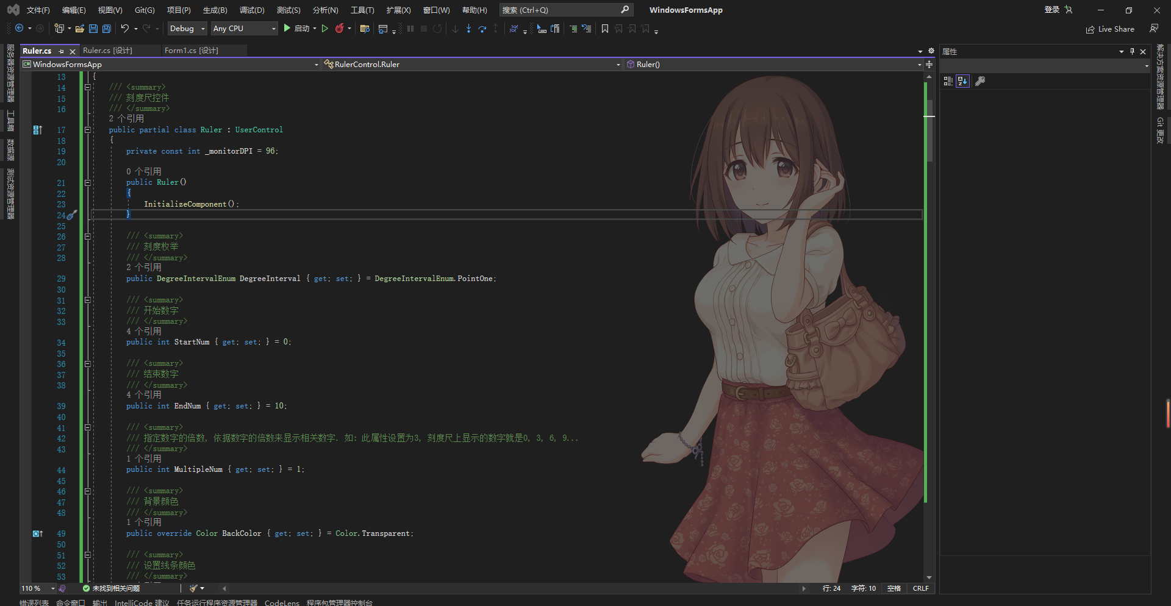
Task: Click the Step Into blue arrow icon
Action: pos(468,29)
